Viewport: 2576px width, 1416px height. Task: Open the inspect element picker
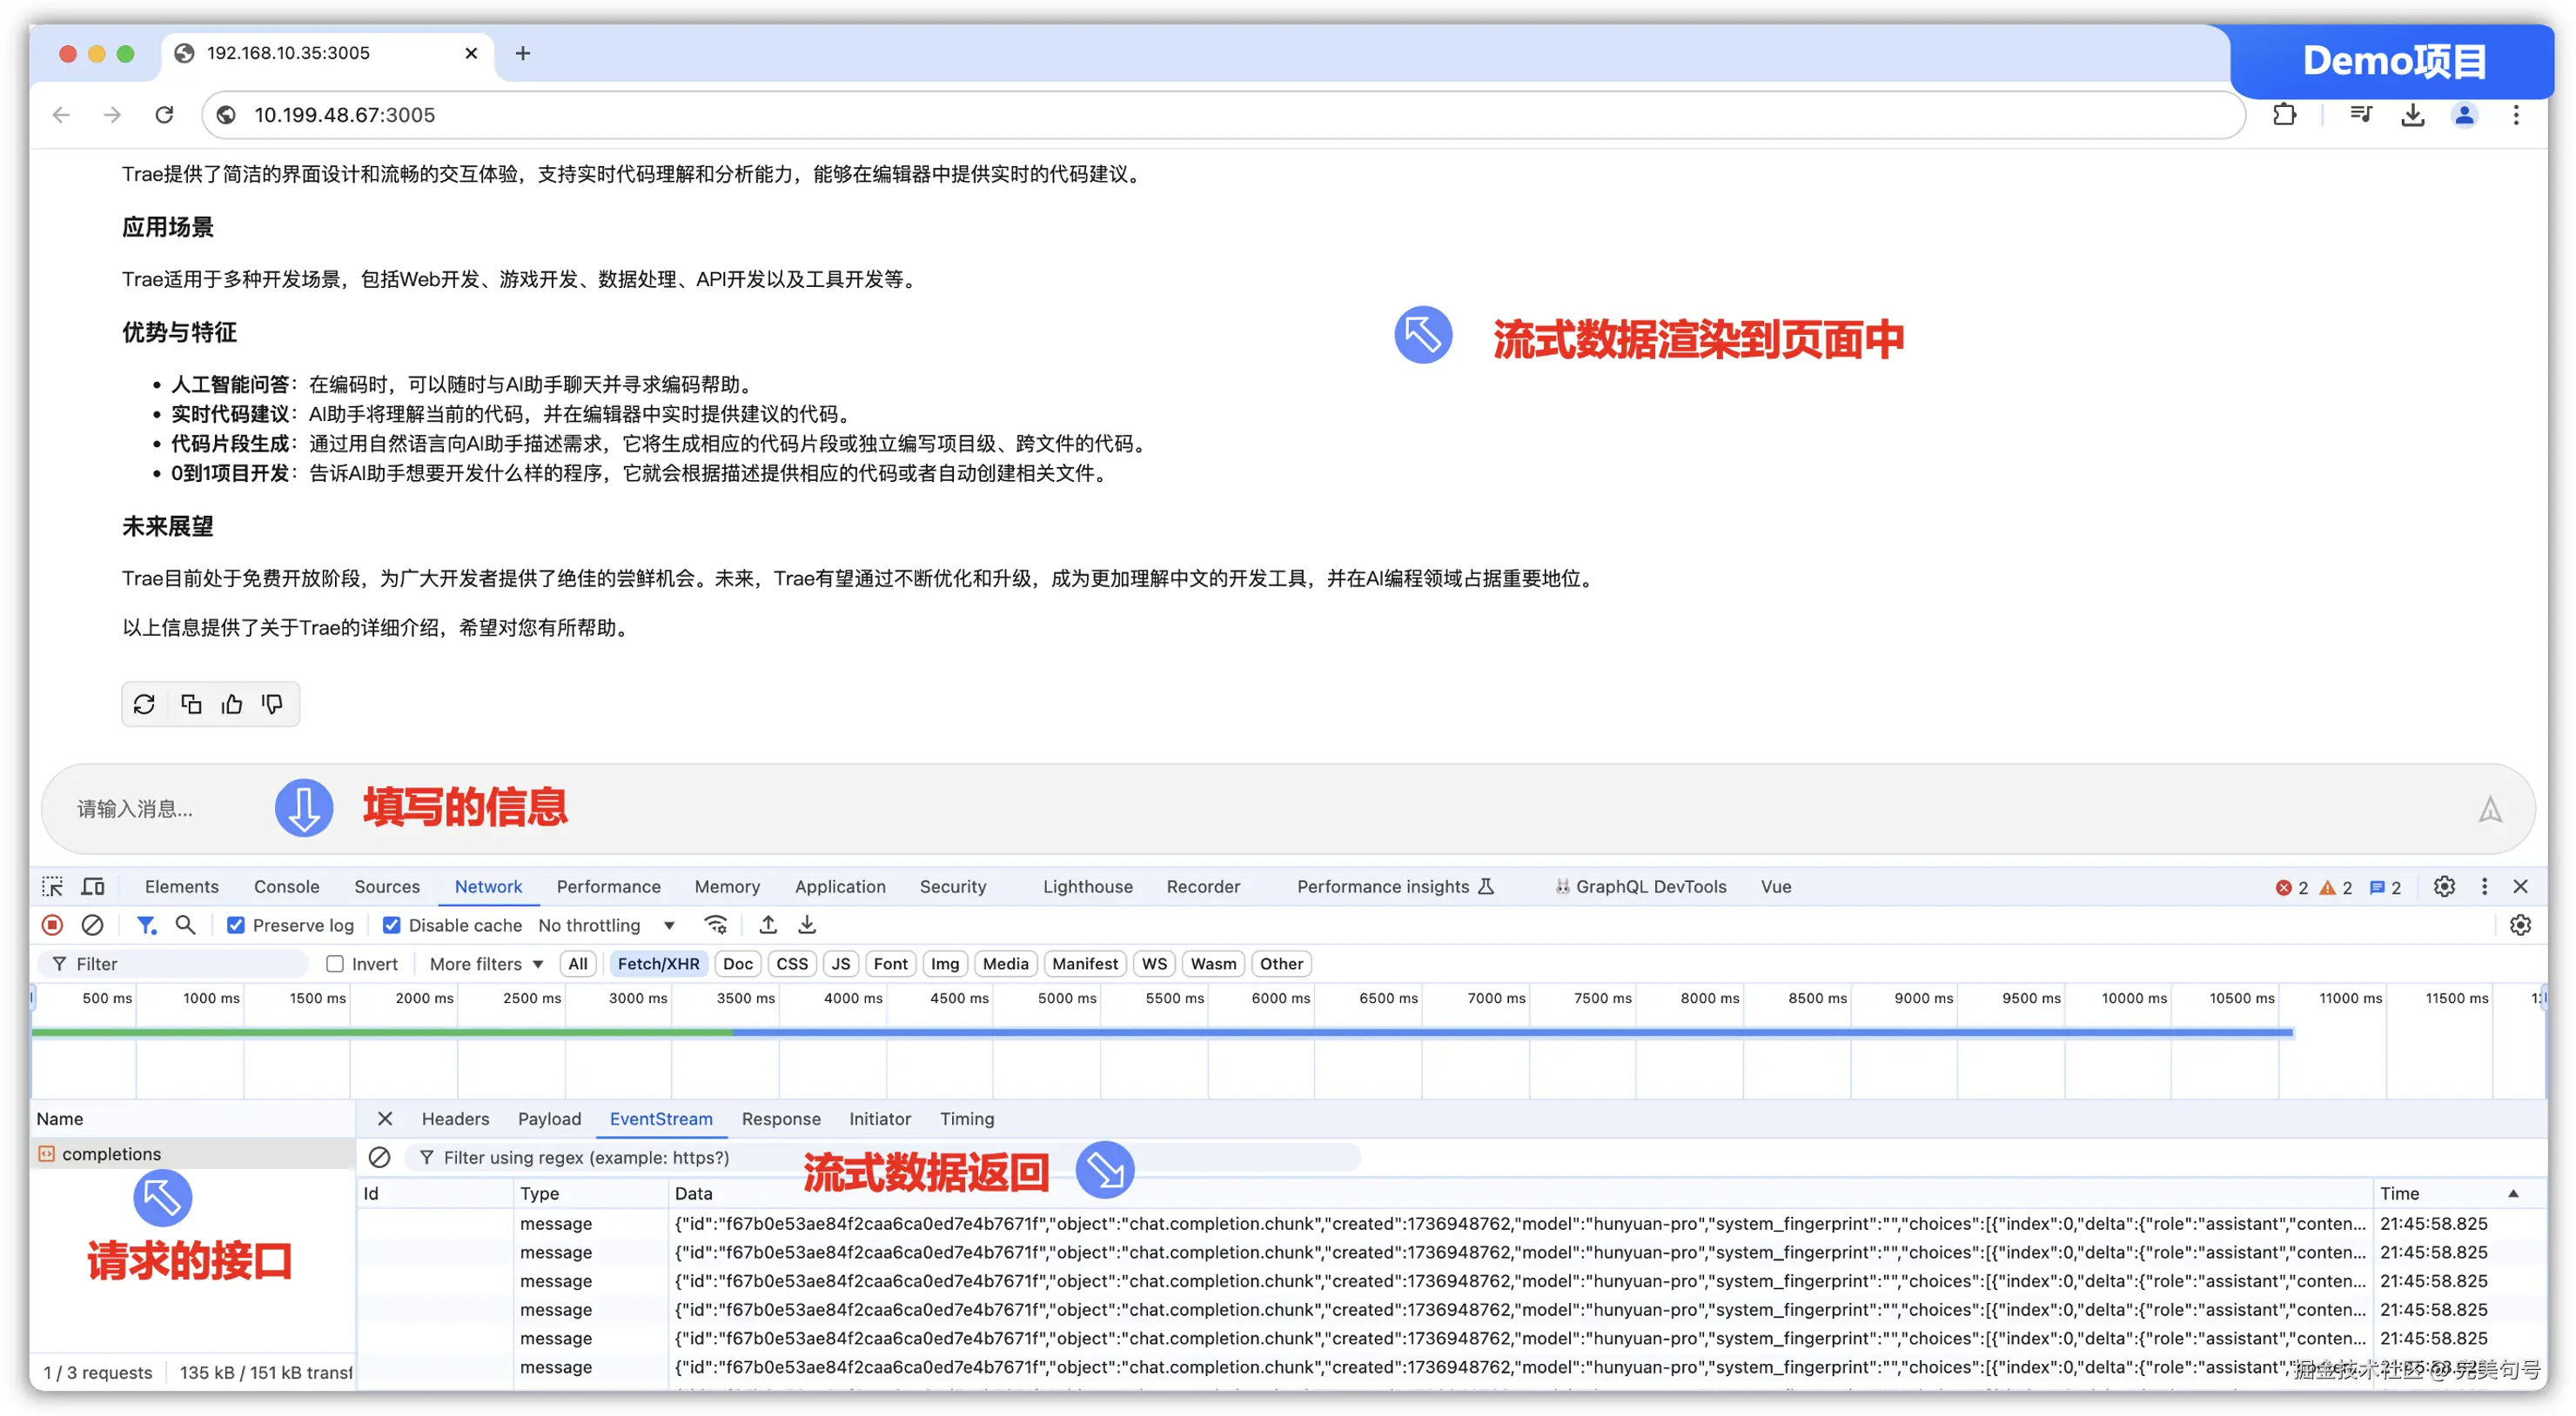point(52,886)
